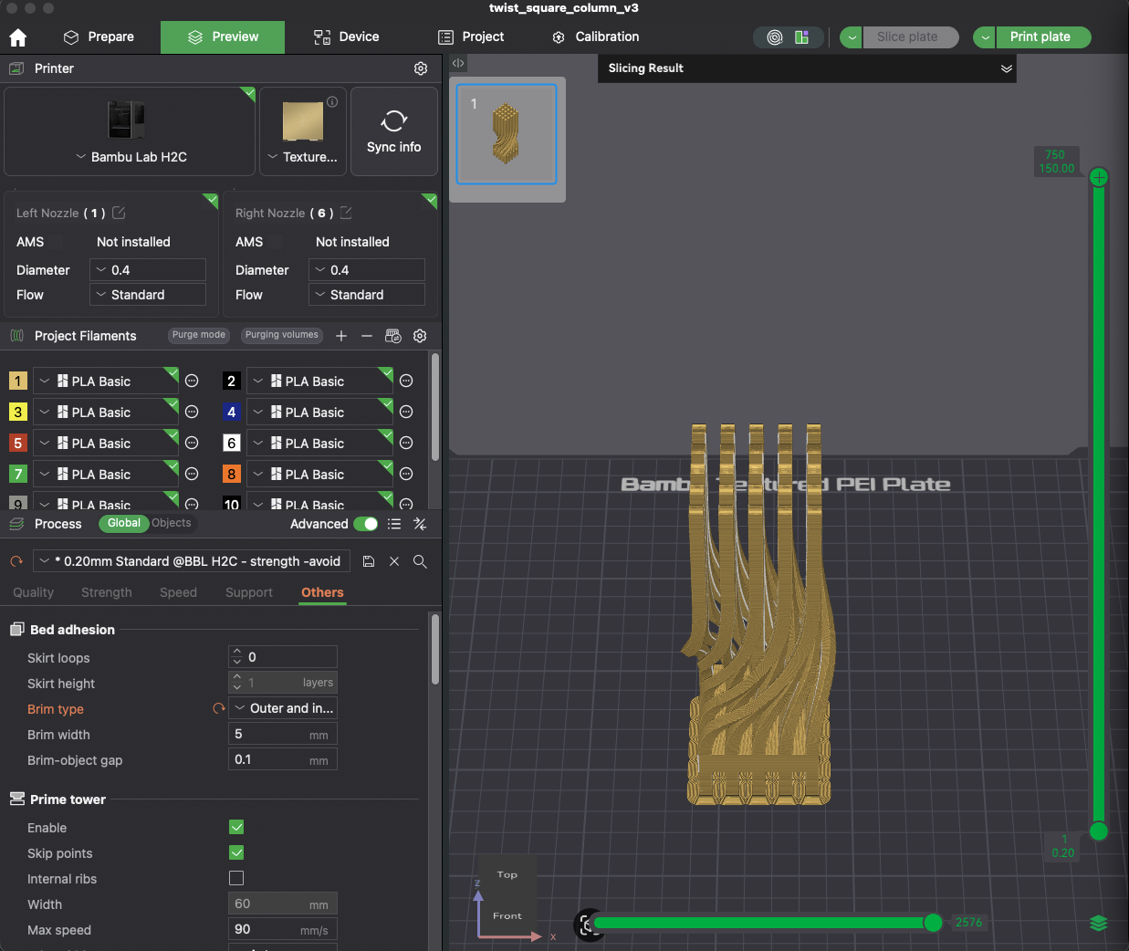Click the Purge mode button

(199, 335)
